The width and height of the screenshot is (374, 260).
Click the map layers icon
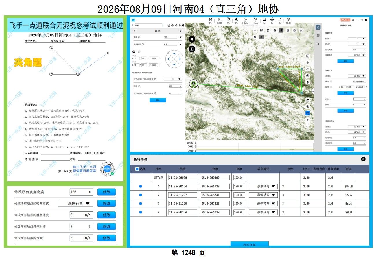(308, 62)
